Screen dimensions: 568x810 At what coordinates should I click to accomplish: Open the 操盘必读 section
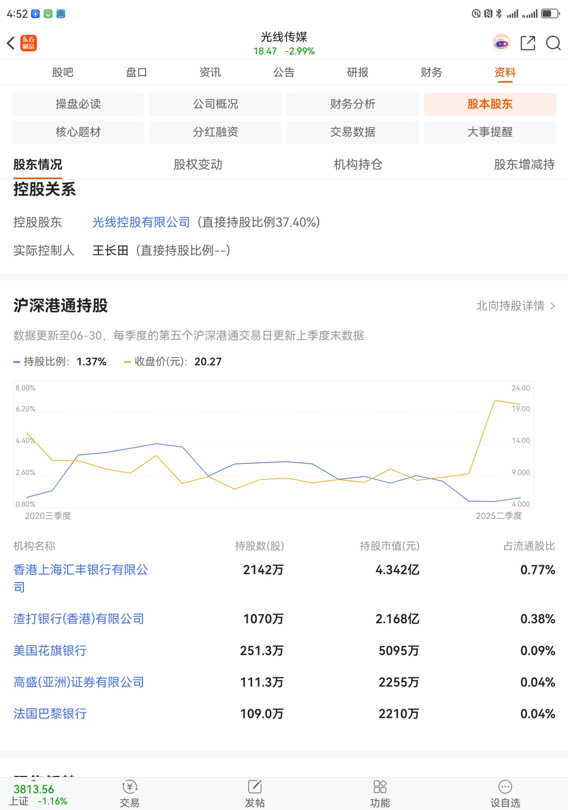point(78,104)
